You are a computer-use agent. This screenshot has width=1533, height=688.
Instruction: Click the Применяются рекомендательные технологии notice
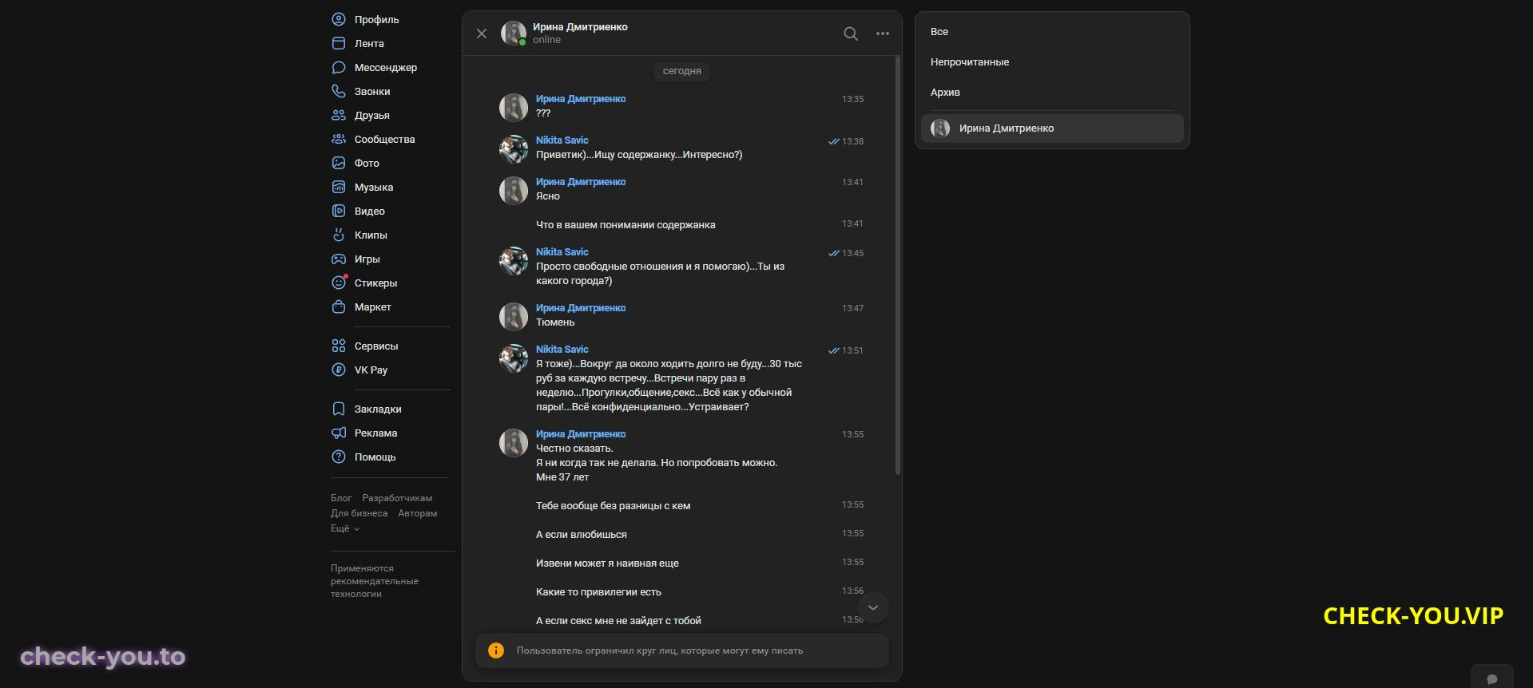(x=375, y=581)
